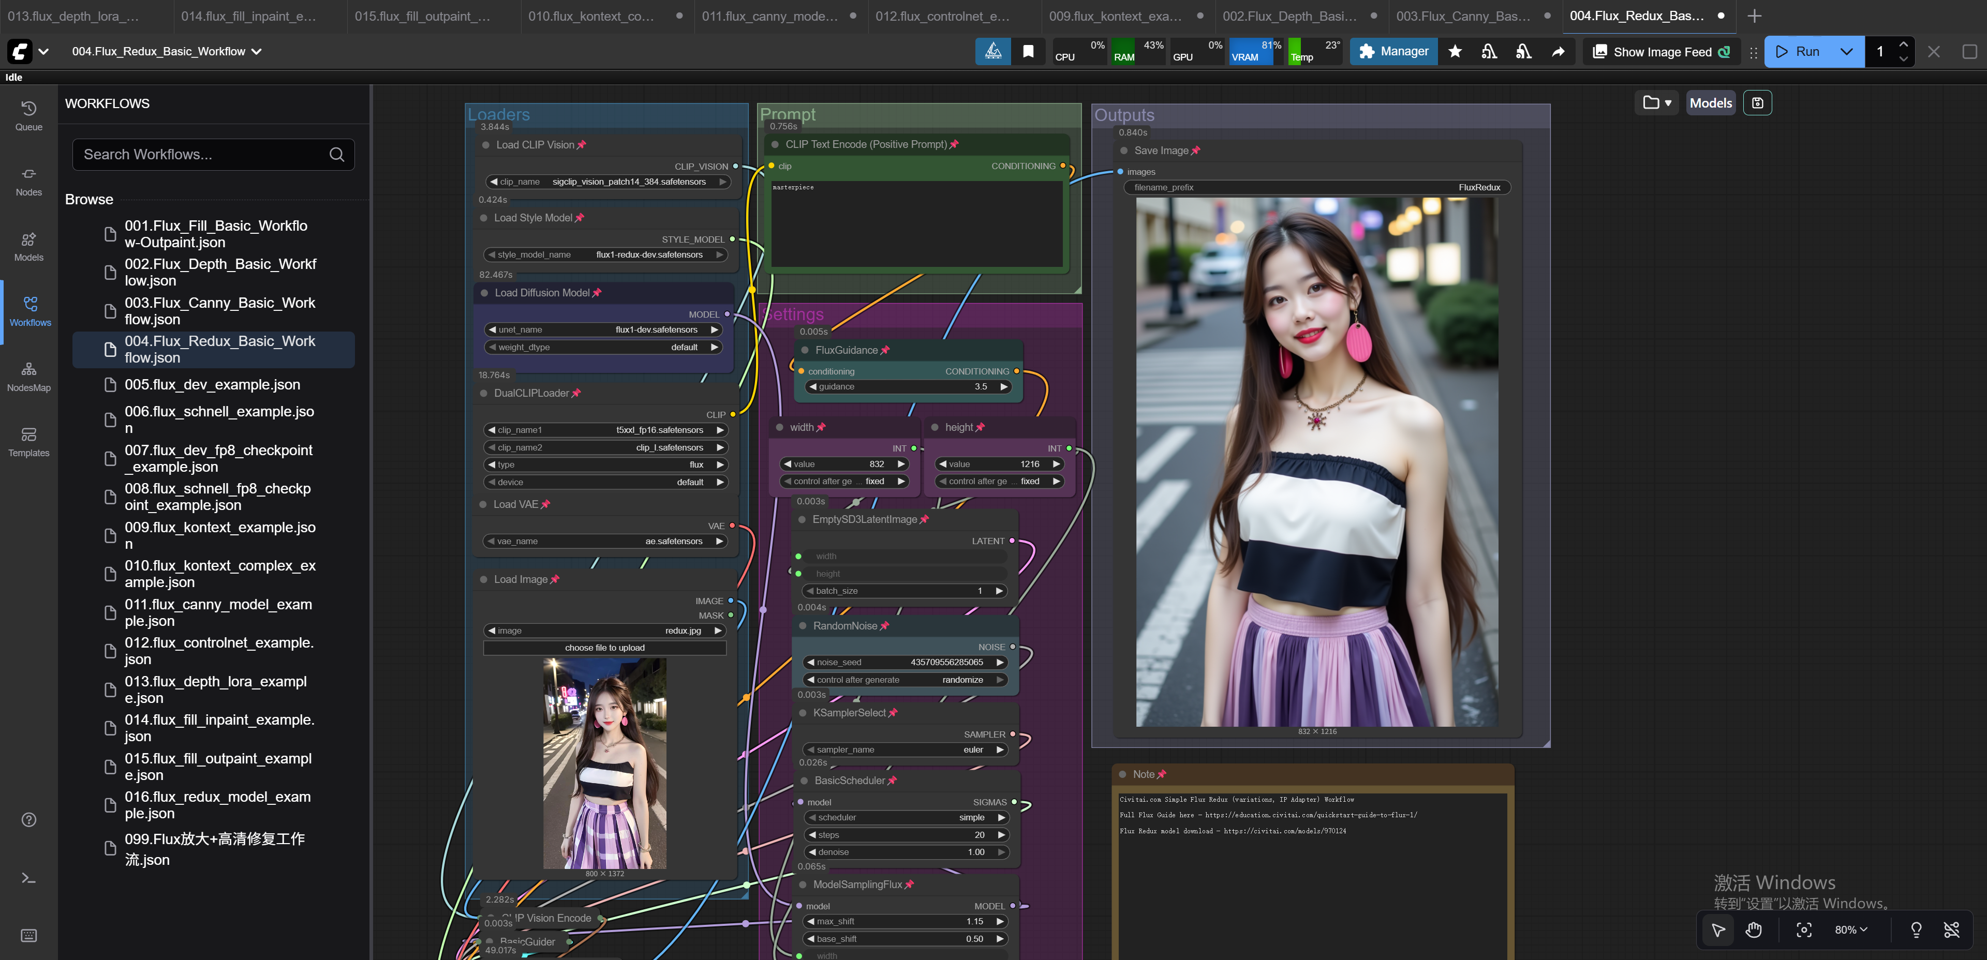Select the Workflows icon in the left sidebar

(28, 311)
